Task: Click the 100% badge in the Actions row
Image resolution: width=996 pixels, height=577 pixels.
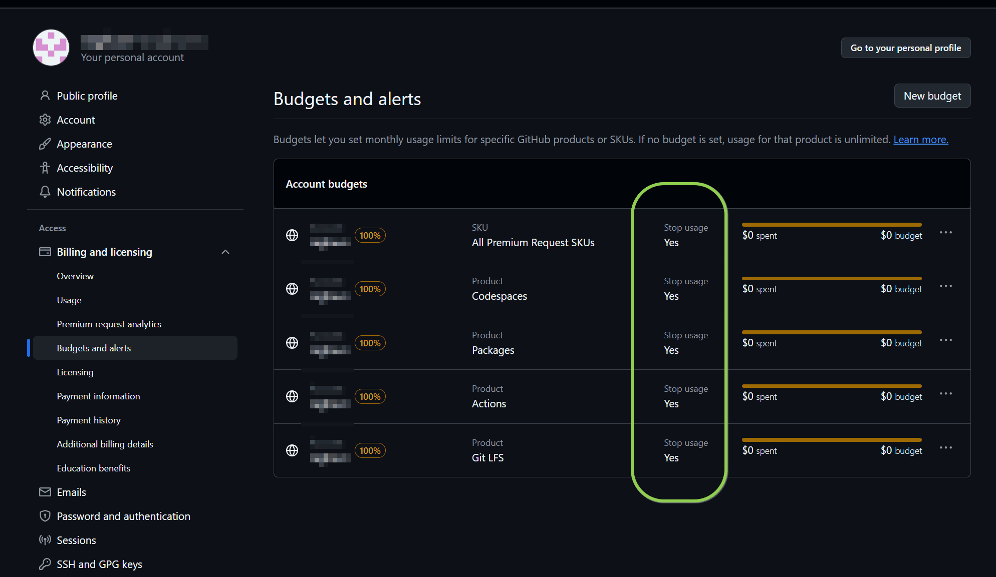Action: click(x=370, y=396)
